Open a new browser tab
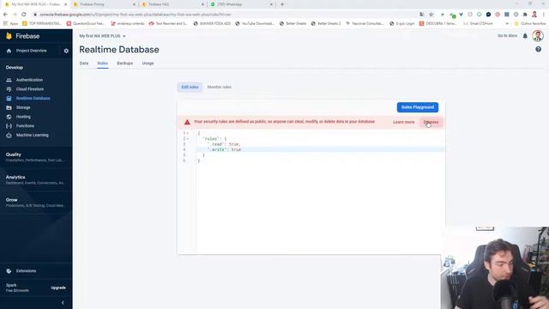549x309 pixels. coord(282,4)
